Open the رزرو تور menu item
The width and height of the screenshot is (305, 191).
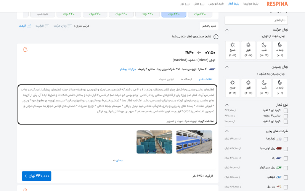point(185,4)
